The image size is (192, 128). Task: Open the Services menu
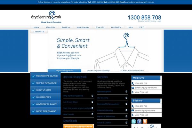click(66, 27)
